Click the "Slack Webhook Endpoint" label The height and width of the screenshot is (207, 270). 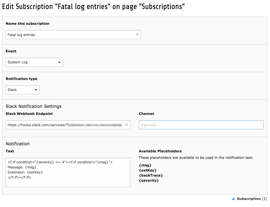coord(29,114)
